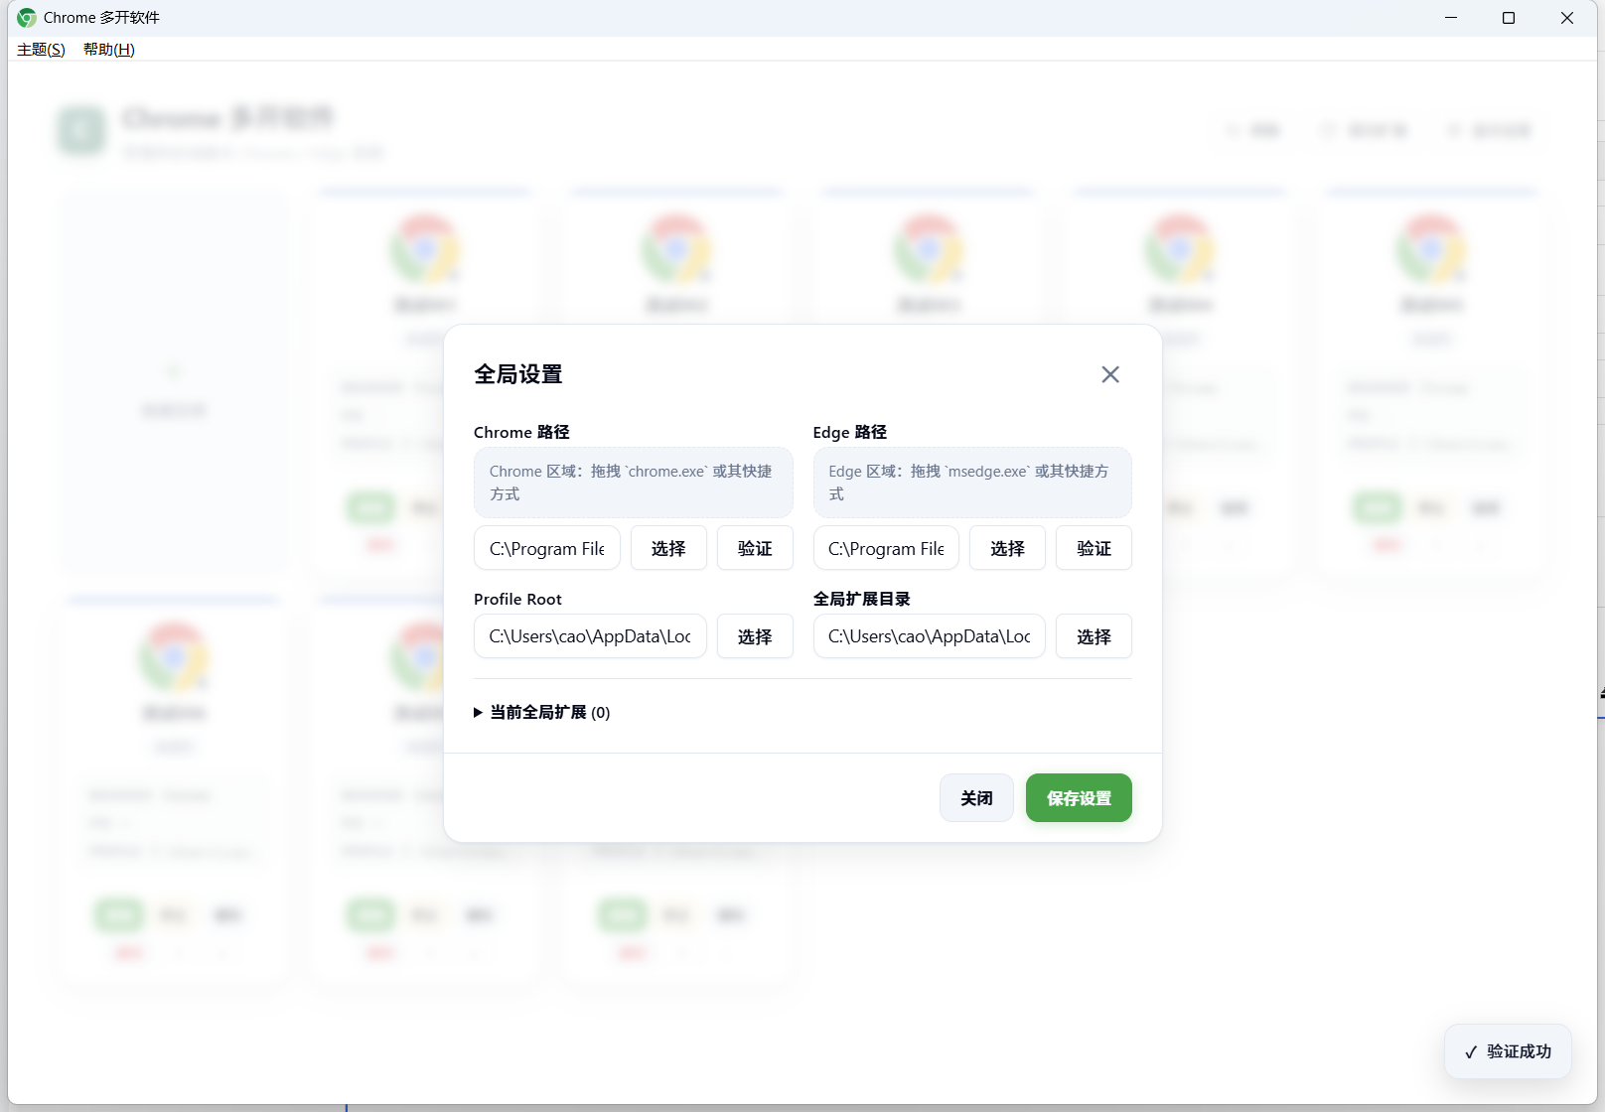The image size is (1605, 1112).
Task: Click 验证 to verify the Chrome path
Action: click(755, 547)
